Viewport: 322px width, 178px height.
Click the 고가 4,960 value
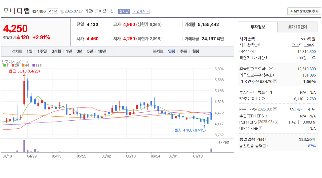(129, 24)
